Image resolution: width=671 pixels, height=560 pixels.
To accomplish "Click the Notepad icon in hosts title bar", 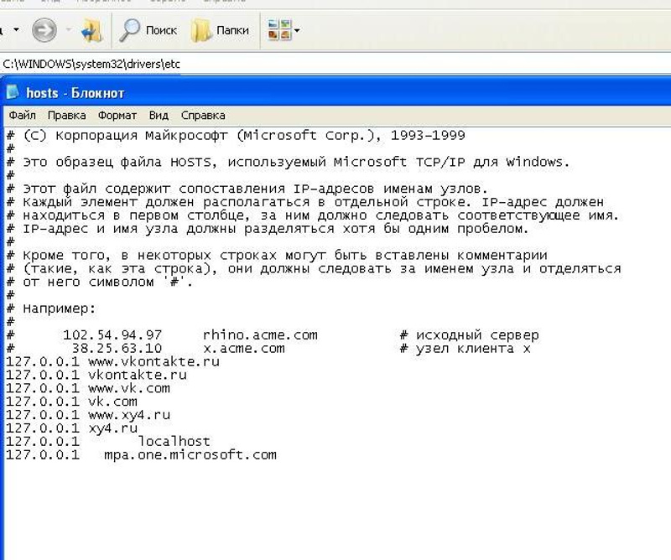I will click(x=13, y=91).
